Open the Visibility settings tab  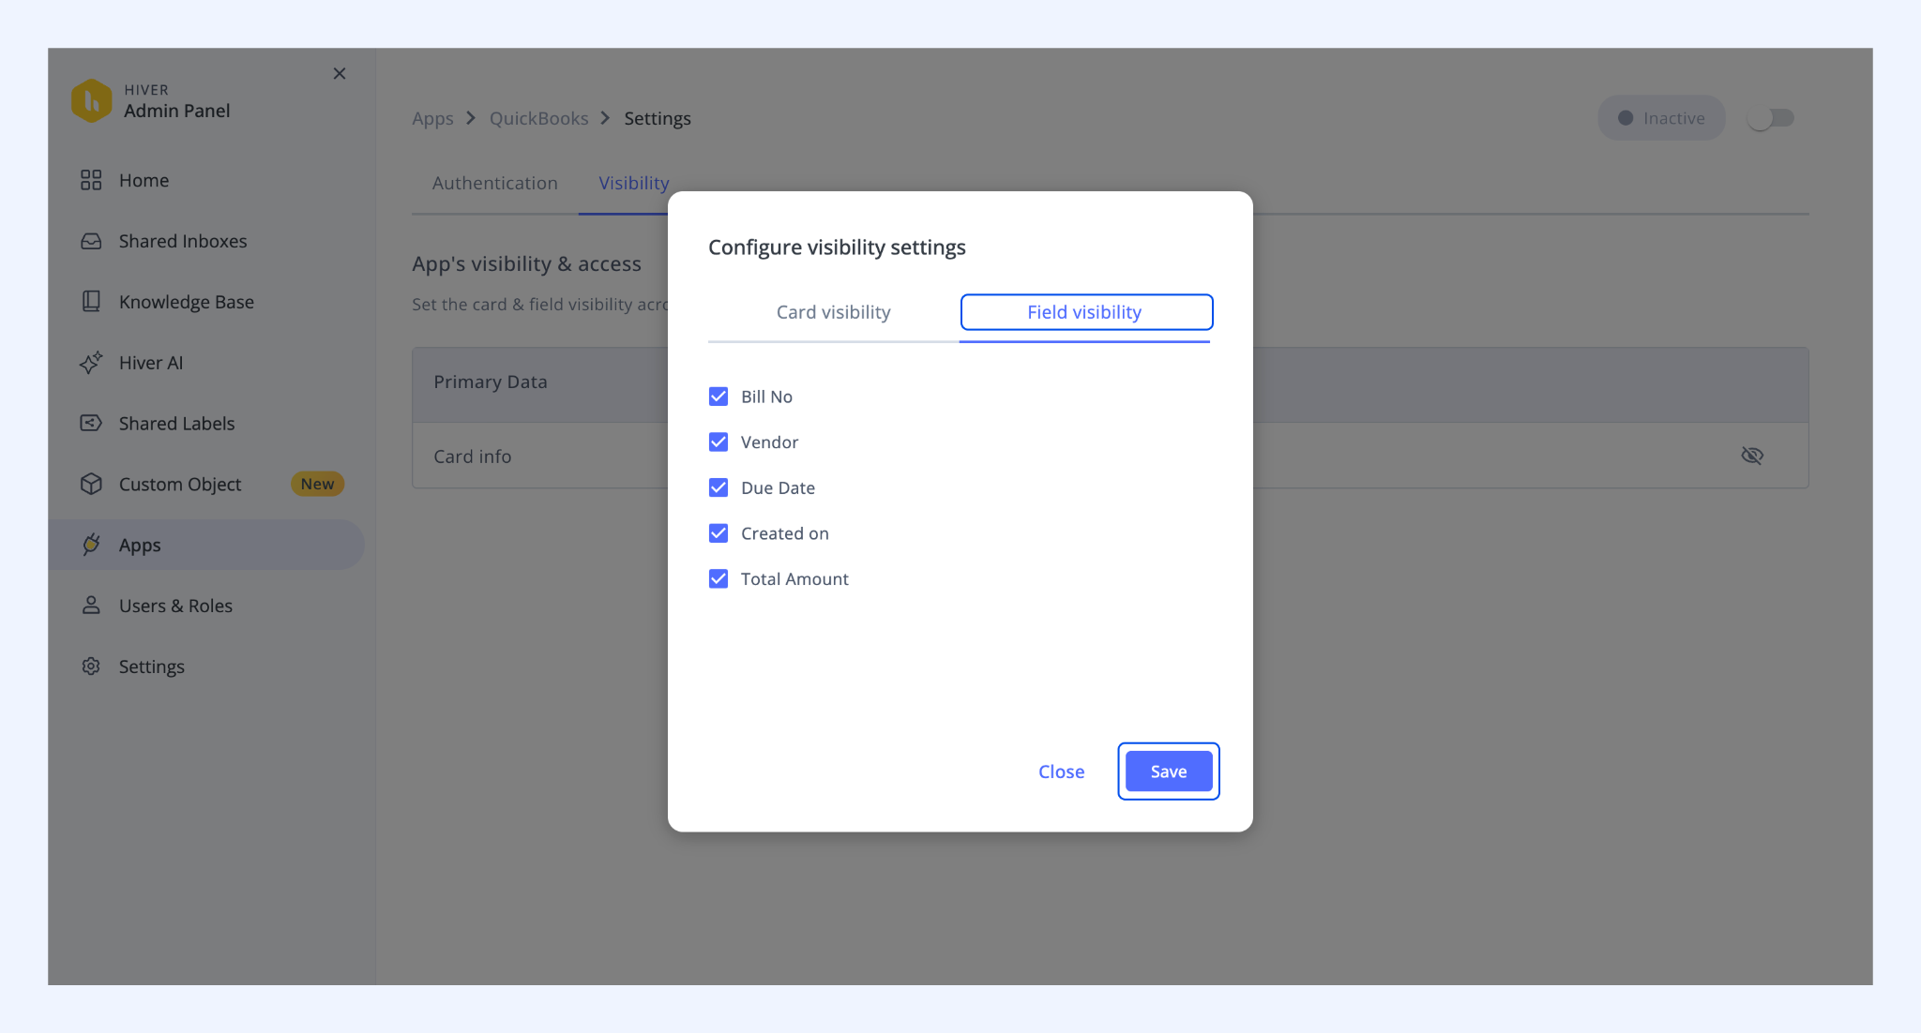(x=633, y=184)
